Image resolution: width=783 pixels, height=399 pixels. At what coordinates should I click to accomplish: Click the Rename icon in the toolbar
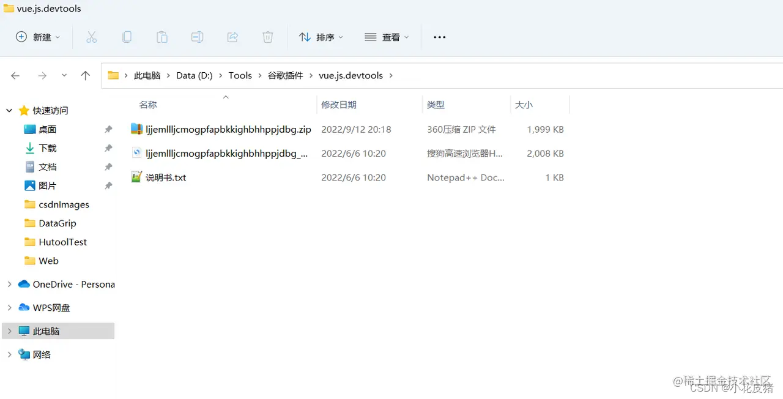coord(197,37)
